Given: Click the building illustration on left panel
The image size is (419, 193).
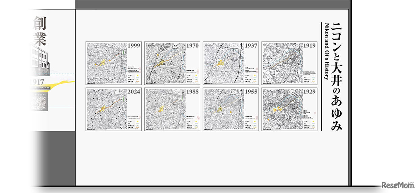Looking at the screenshot, I should point(40,60).
